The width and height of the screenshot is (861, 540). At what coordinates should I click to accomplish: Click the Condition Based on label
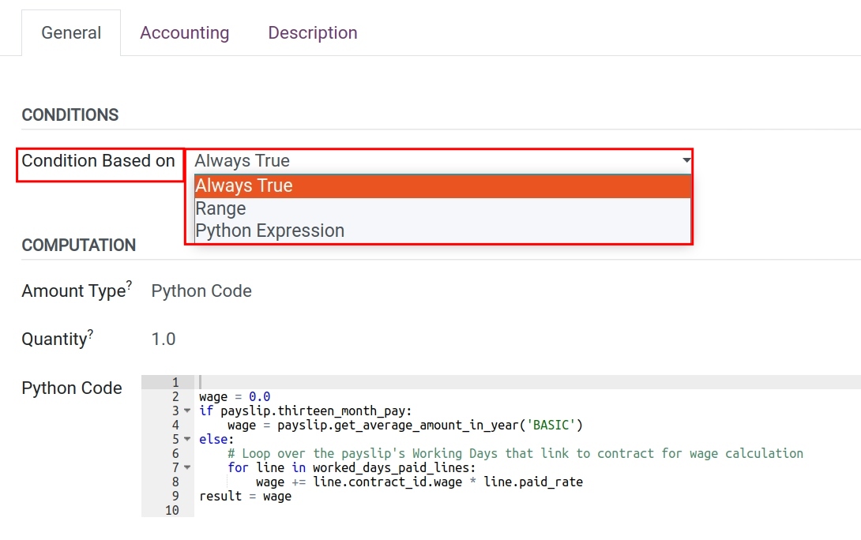coord(99,161)
